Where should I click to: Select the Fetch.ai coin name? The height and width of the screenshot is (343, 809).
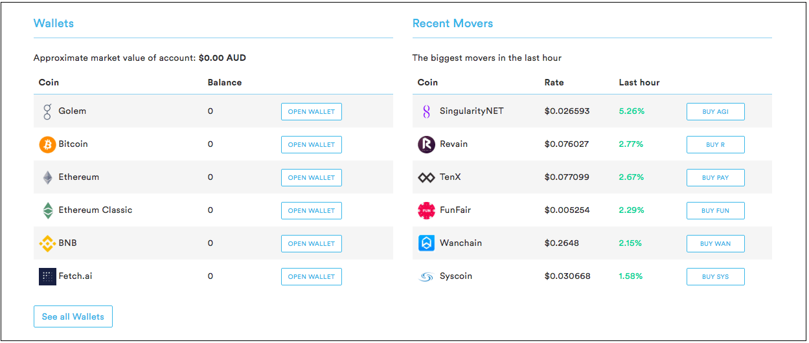point(75,276)
